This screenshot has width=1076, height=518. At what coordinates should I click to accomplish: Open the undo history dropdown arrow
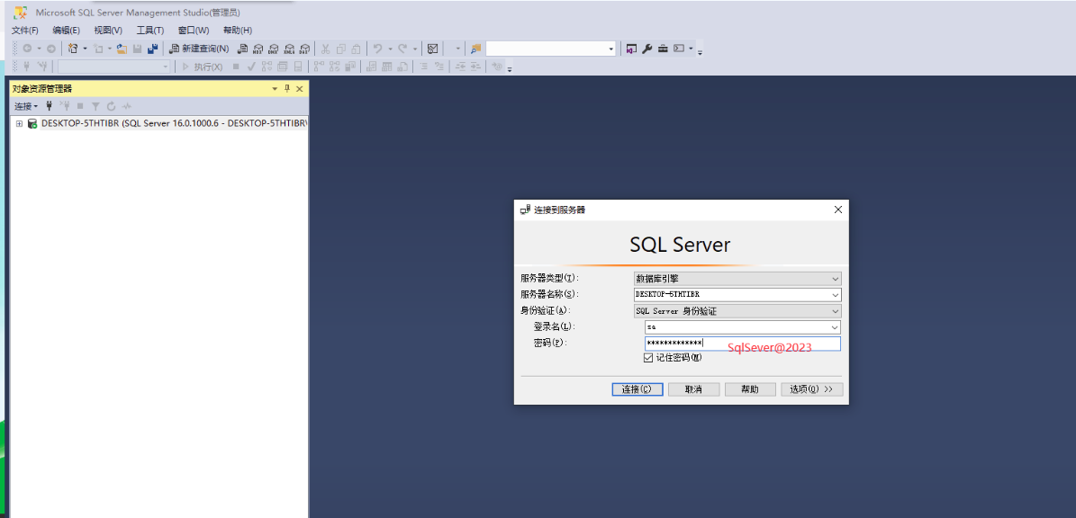[x=390, y=49]
